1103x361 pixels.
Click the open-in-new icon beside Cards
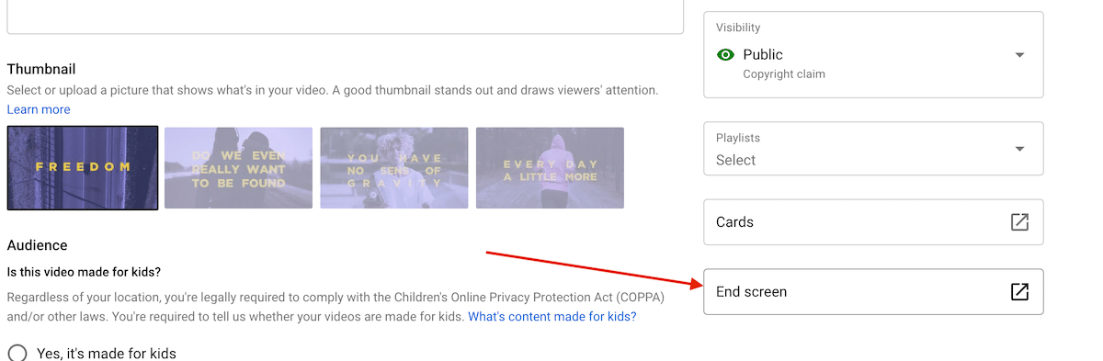1019,222
